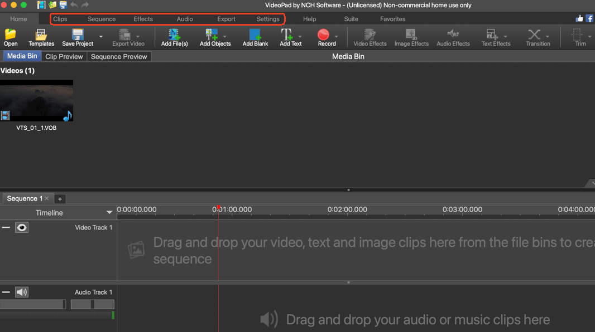Adjust the Audio Track 1 pan slider

pos(92,304)
